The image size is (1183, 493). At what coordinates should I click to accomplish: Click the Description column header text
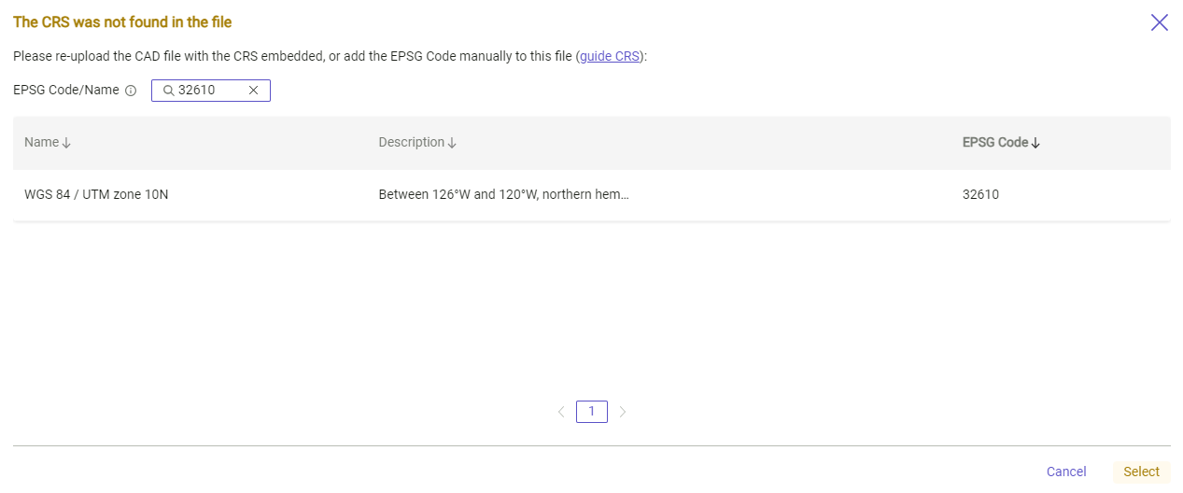tap(411, 143)
